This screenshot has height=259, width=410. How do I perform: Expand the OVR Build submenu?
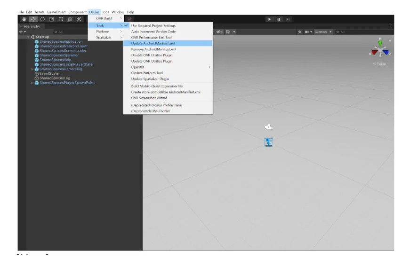(105, 18)
